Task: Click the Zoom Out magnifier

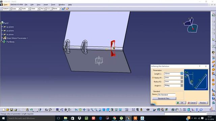Action: coord(96,110)
